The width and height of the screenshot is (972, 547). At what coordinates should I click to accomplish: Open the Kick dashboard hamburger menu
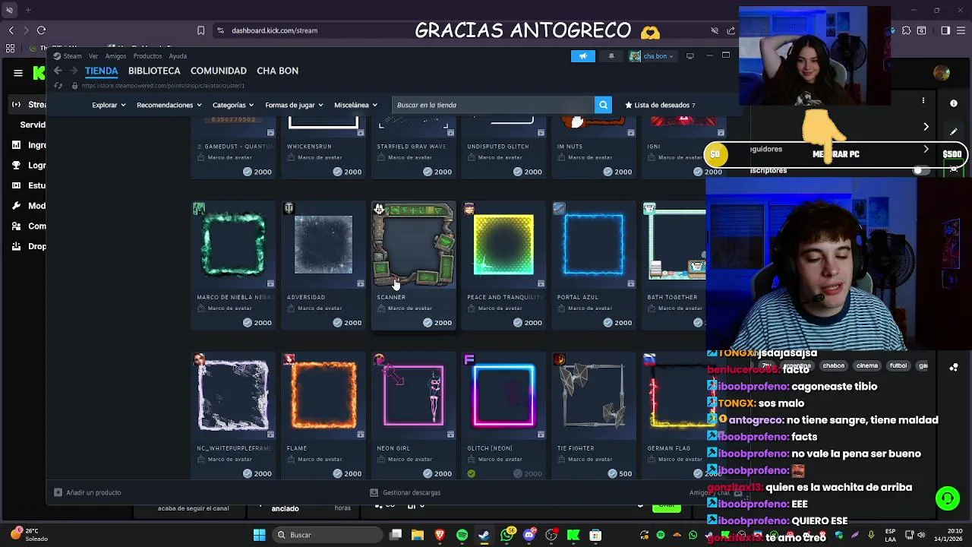(17, 73)
